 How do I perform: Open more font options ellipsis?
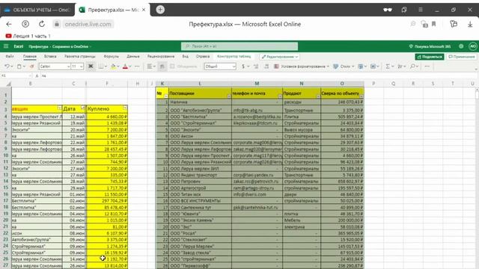[x=137, y=67]
